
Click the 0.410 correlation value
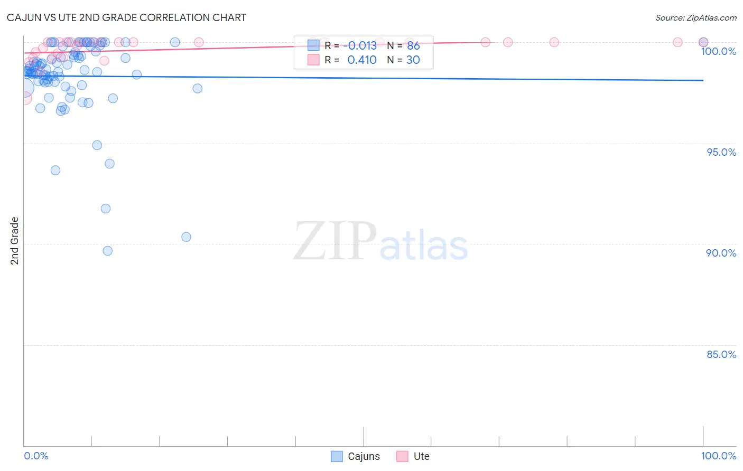(x=362, y=60)
